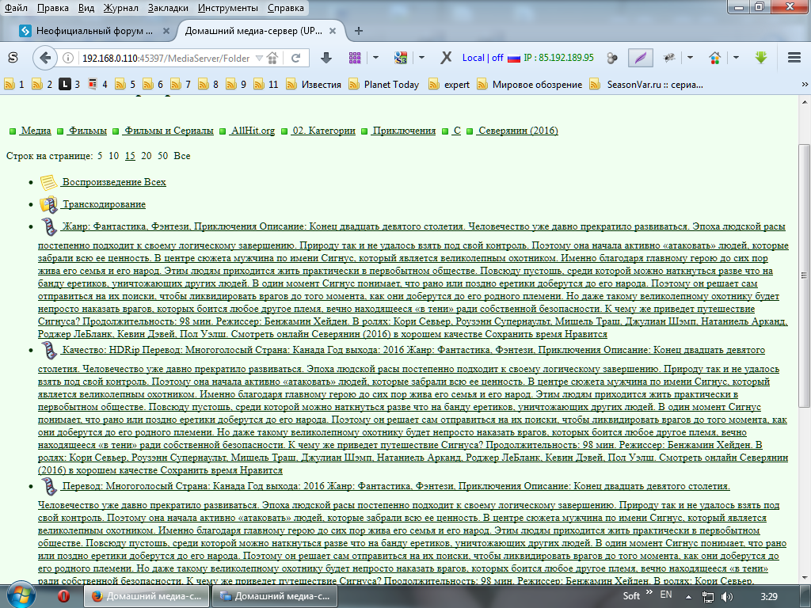Open the Транскодирование link
This screenshot has height=608, width=811.
(x=104, y=204)
